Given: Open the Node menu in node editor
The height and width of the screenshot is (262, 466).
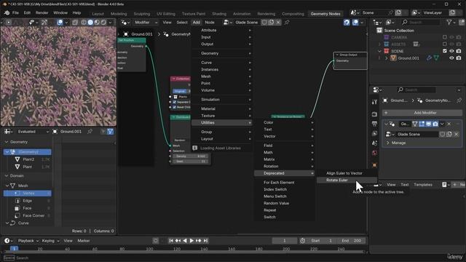Looking at the screenshot, I should [210, 23].
